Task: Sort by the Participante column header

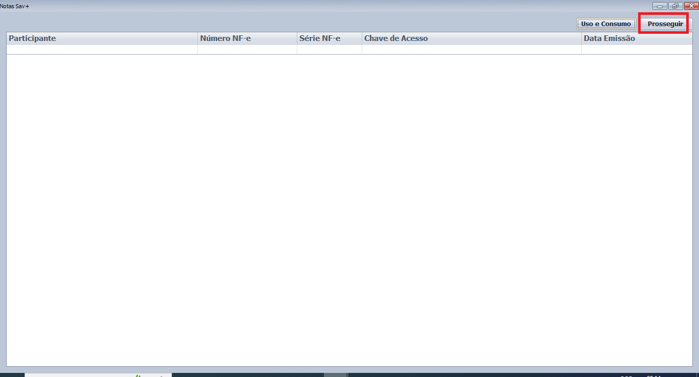Action: [x=102, y=38]
